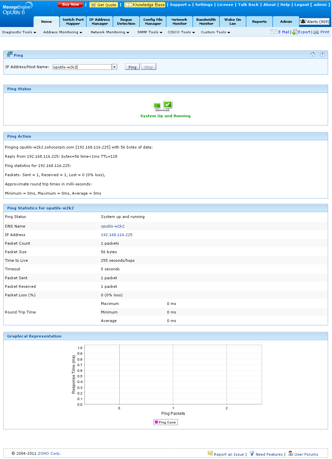This screenshot has width=332, height=459.
Task: Click the IP Address/Host Name input field
Action: pos(82,67)
